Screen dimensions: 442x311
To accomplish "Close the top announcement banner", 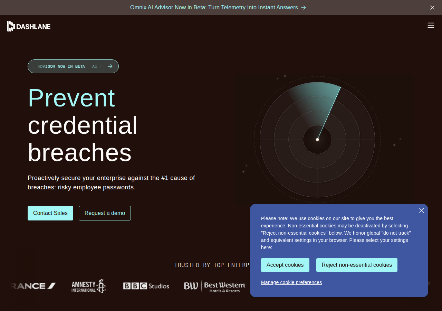I will 432,8.
